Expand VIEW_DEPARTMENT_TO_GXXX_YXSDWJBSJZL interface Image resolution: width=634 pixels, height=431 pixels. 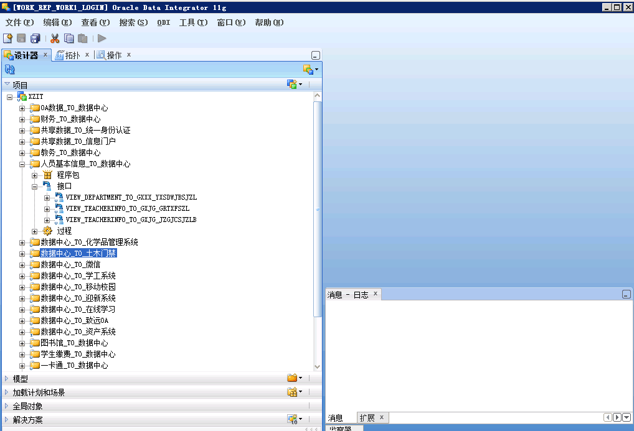47,198
